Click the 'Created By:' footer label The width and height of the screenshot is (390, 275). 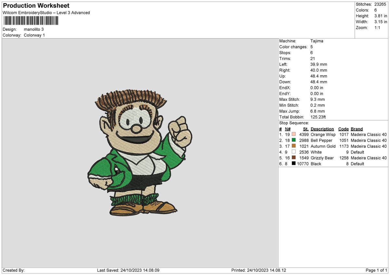(14, 270)
